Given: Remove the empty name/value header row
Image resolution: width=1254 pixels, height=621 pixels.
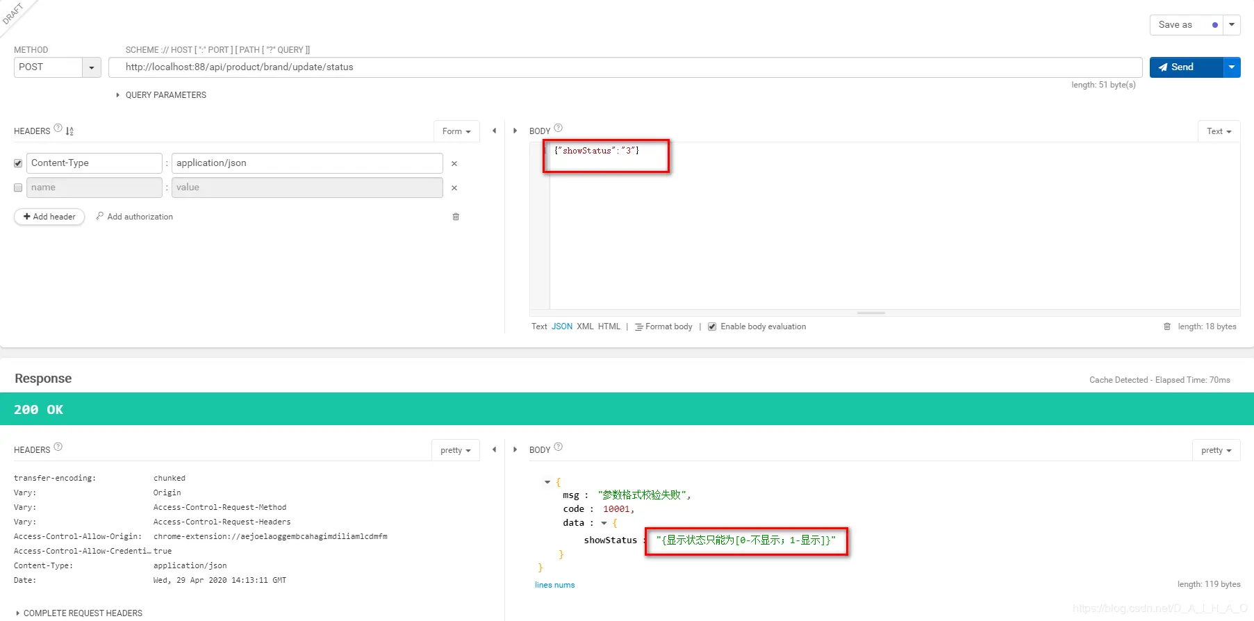Looking at the screenshot, I should 454,188.
